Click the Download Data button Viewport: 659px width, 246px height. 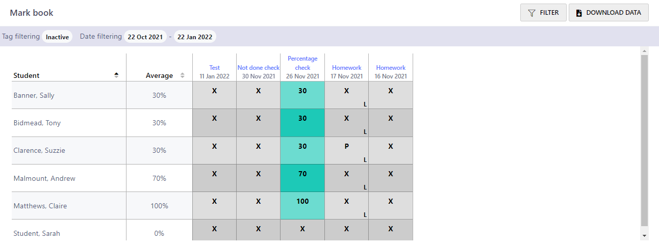point(609,13)
